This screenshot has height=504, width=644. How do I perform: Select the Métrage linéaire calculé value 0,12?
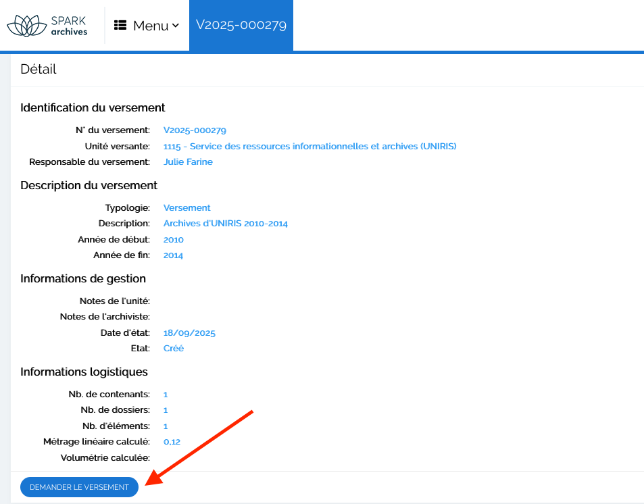coord(172,442)
